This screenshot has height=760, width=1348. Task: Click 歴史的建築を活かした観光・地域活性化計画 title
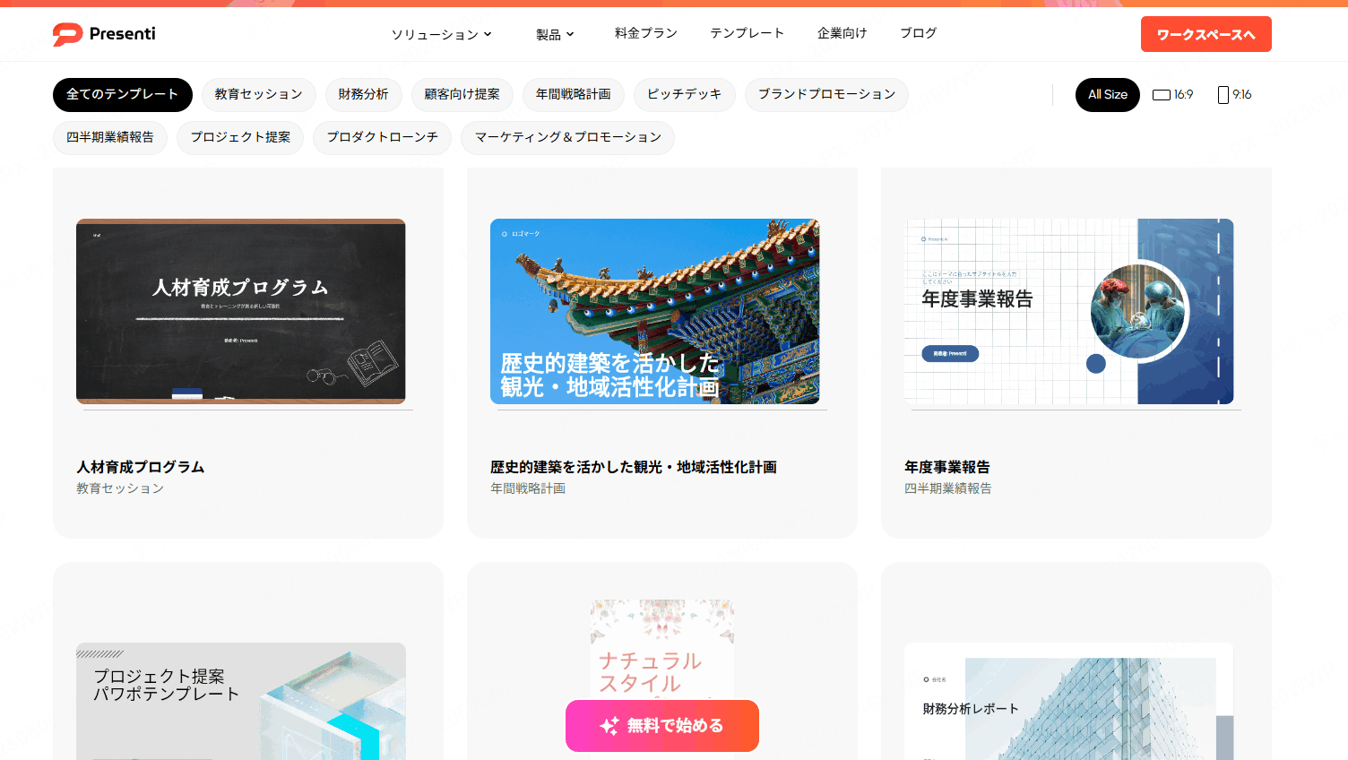(634, 467)
